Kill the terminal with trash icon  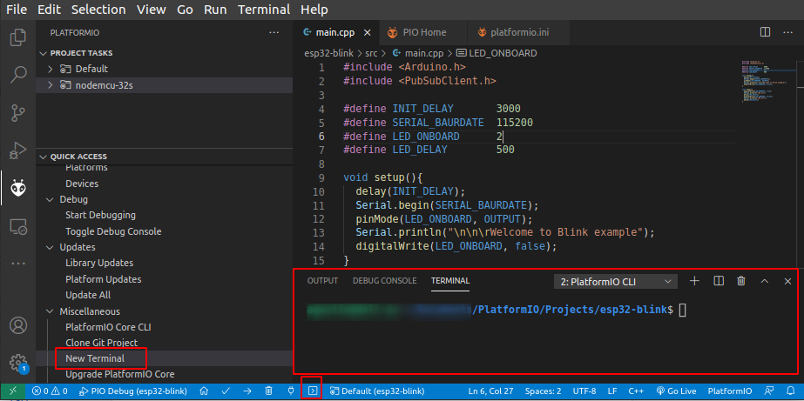(741, 281)
